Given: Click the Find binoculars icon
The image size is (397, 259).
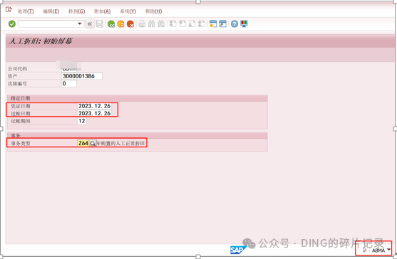Looking at the screenshot, I should tap(151, 24).
